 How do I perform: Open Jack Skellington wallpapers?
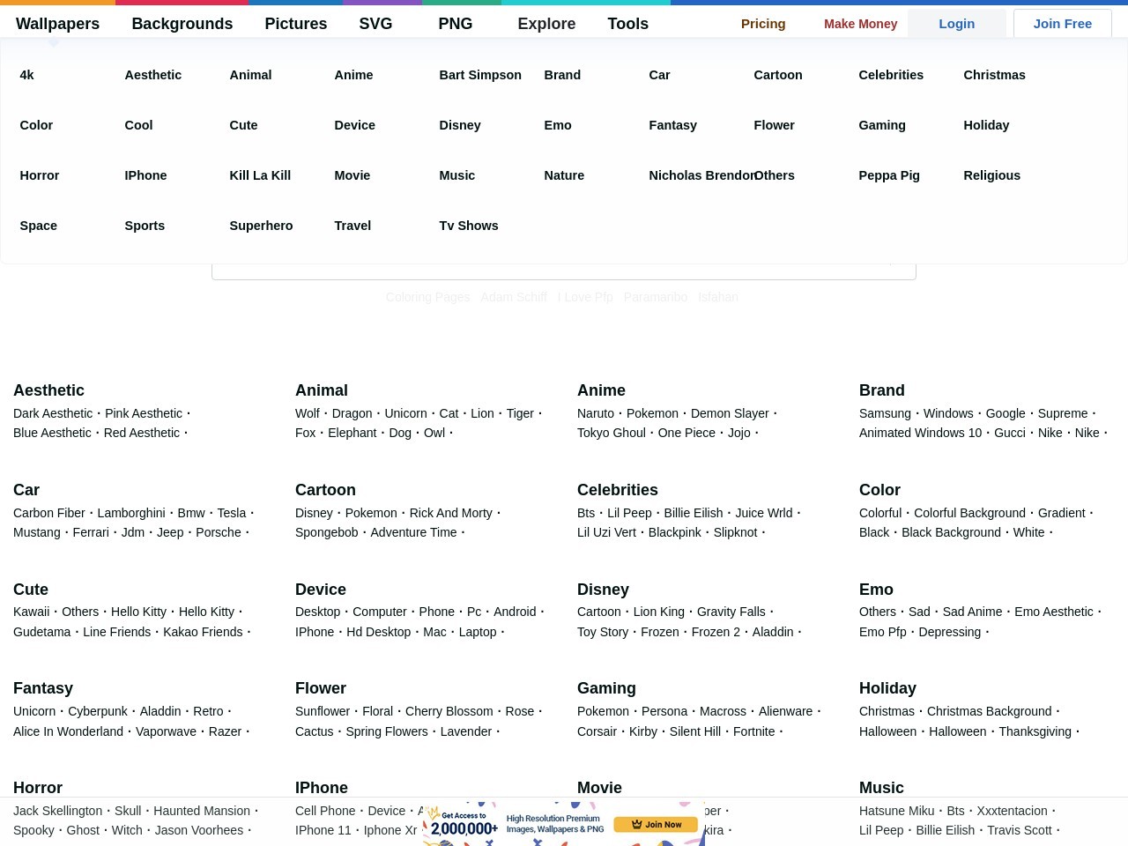point(57,811)
